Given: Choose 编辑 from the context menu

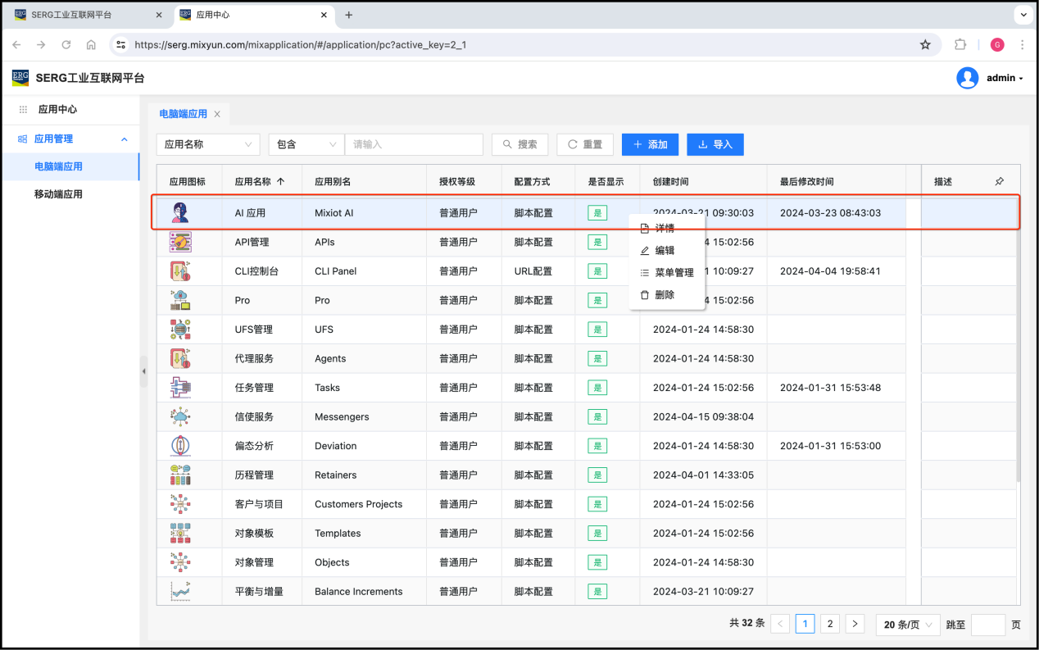Looking at the screenshot, I should (x=665, y=251).
